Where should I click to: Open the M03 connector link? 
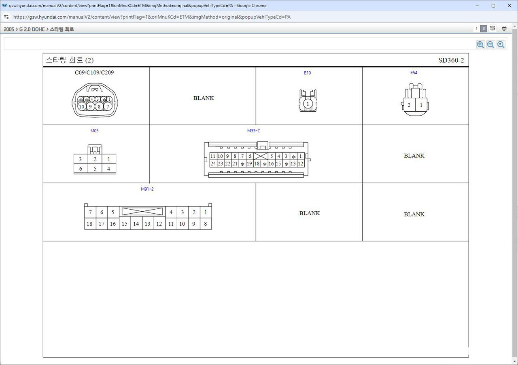(x=94, y=131)
